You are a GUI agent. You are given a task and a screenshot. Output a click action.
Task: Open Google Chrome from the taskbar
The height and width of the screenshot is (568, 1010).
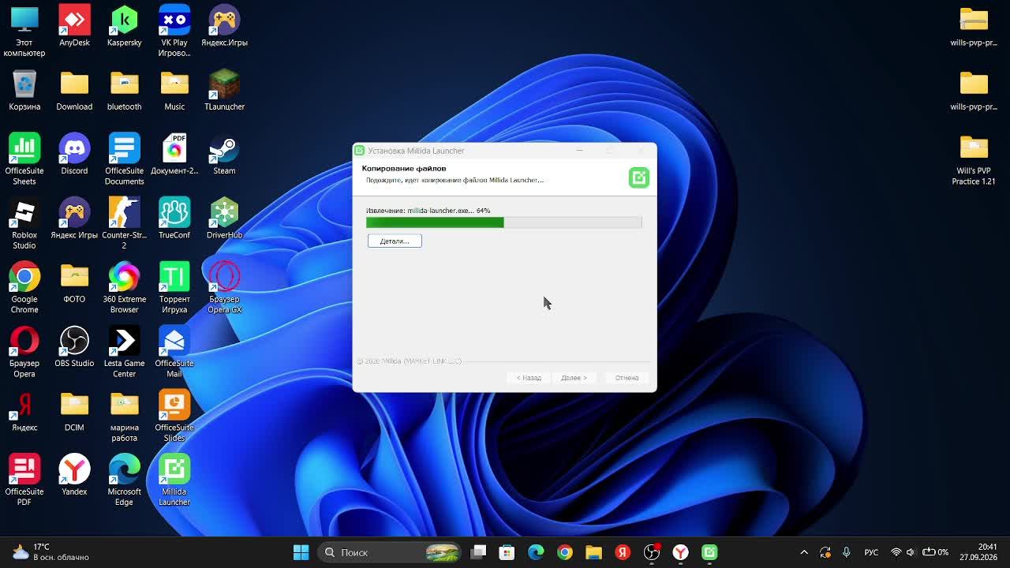565,552
